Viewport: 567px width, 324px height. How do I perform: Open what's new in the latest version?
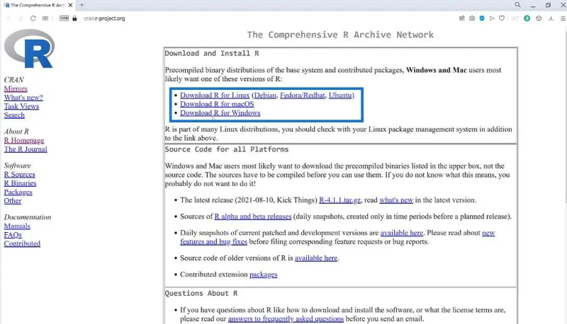[396, 200]
